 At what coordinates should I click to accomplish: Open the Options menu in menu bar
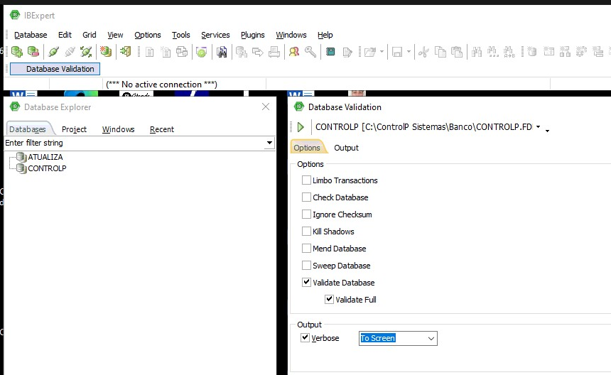coord(147,35)
